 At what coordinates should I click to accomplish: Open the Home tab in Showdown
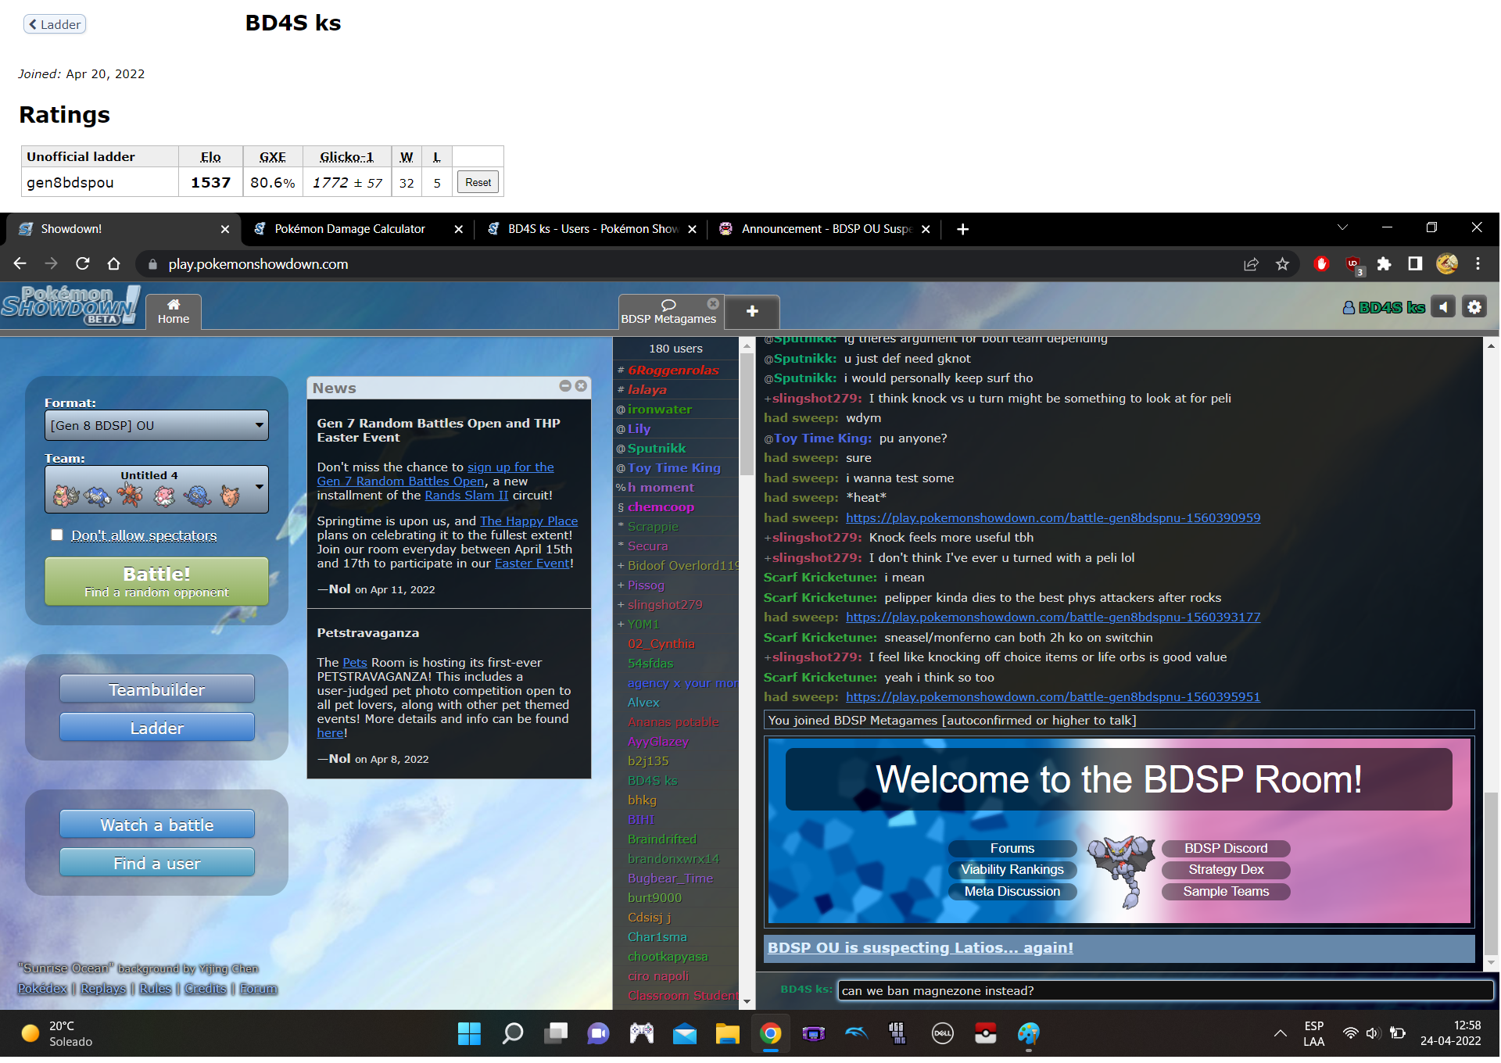174,312
